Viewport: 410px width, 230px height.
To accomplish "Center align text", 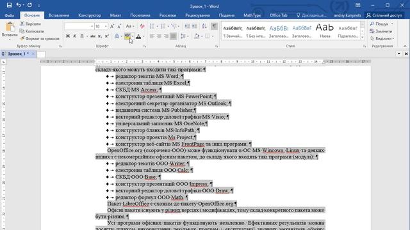I will tap(159, 36).
